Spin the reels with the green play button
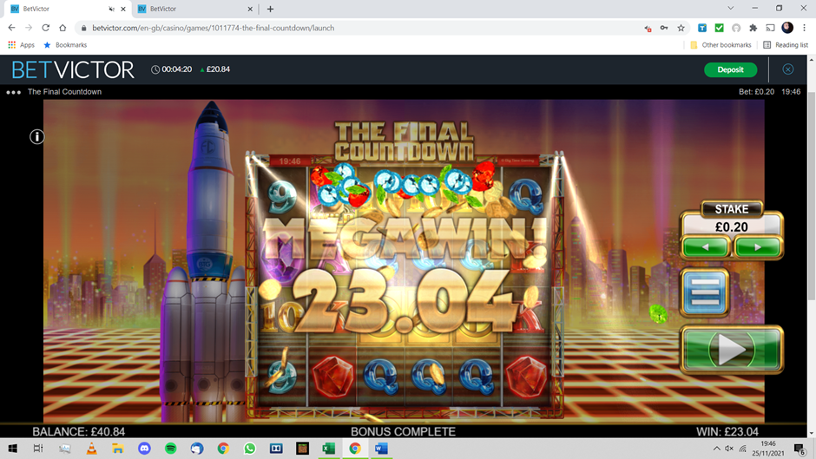 (731, 350)
